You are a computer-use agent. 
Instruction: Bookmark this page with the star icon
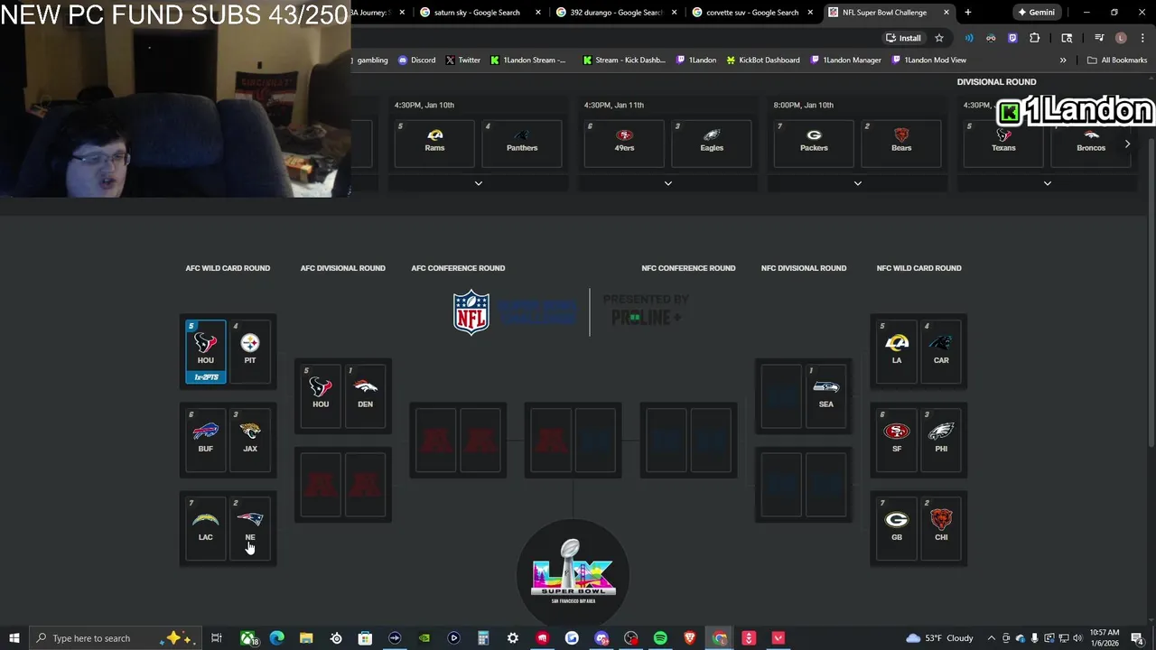[x=939, y=38]
